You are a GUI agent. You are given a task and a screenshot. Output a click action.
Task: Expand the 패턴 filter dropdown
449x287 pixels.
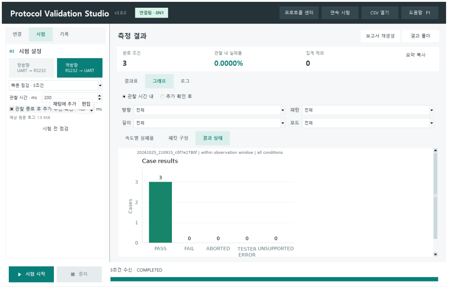(431, 110)
